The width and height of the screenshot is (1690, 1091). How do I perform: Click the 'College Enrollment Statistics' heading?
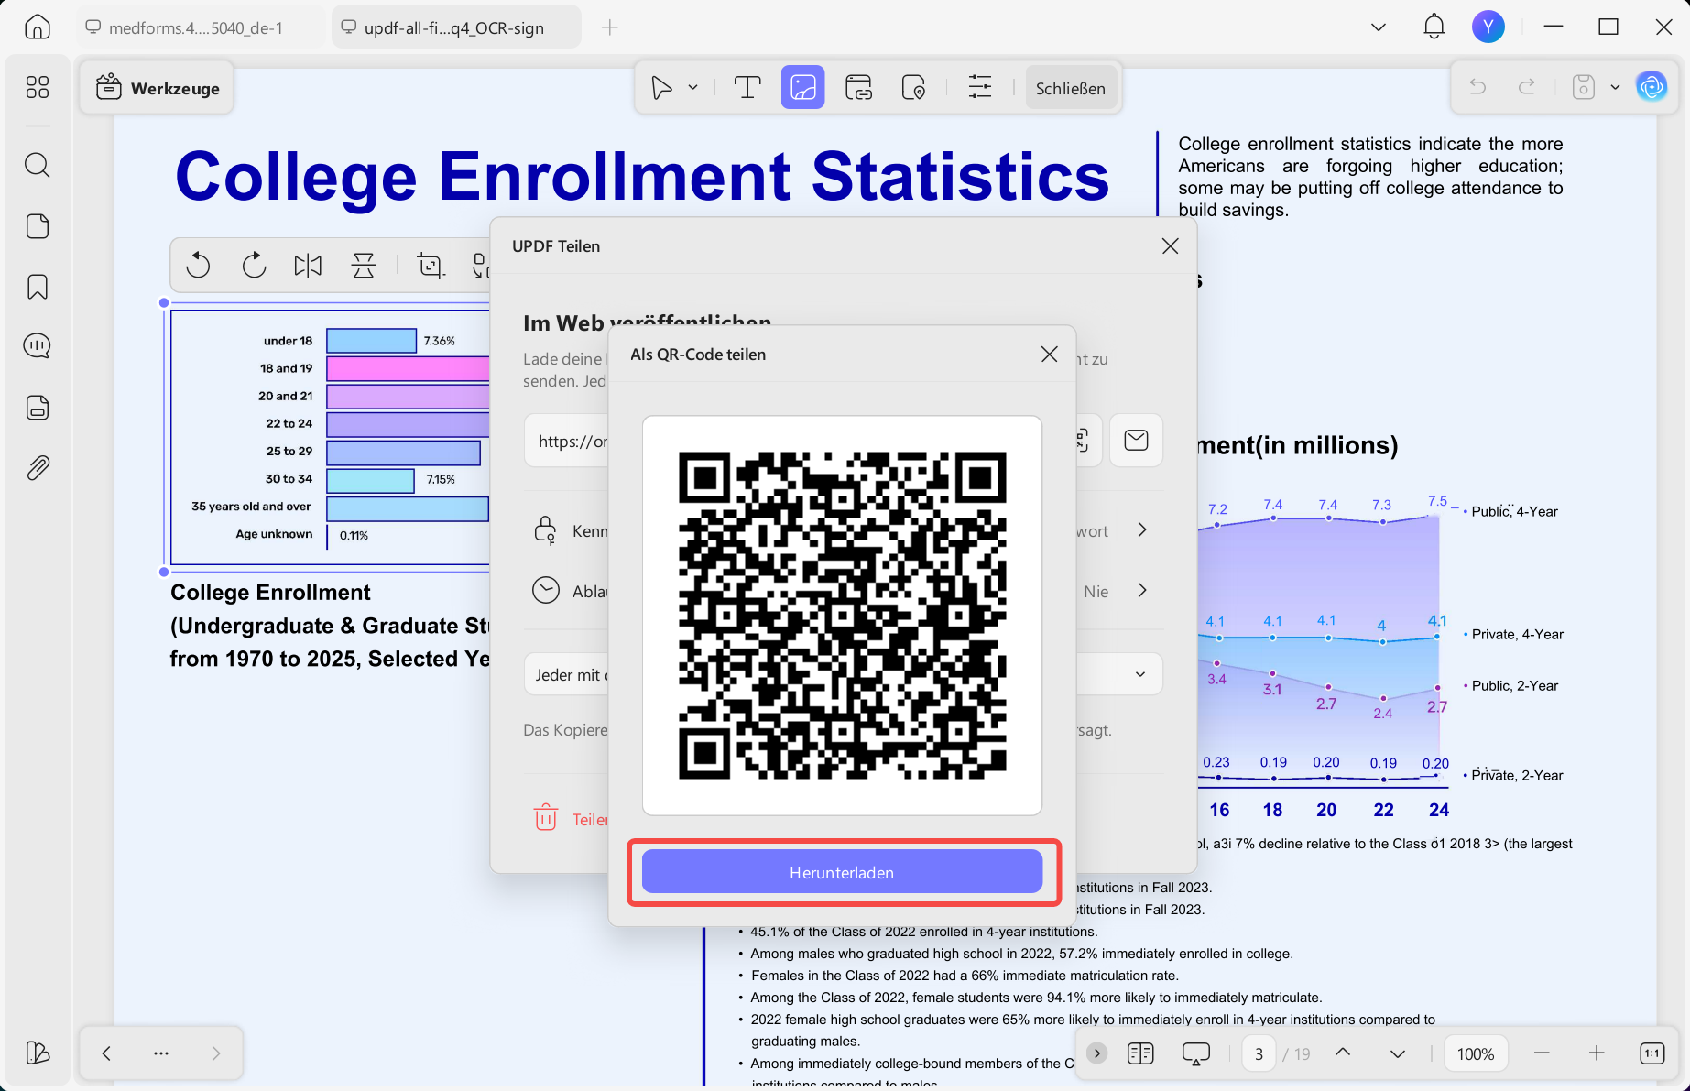coord(642,176)
